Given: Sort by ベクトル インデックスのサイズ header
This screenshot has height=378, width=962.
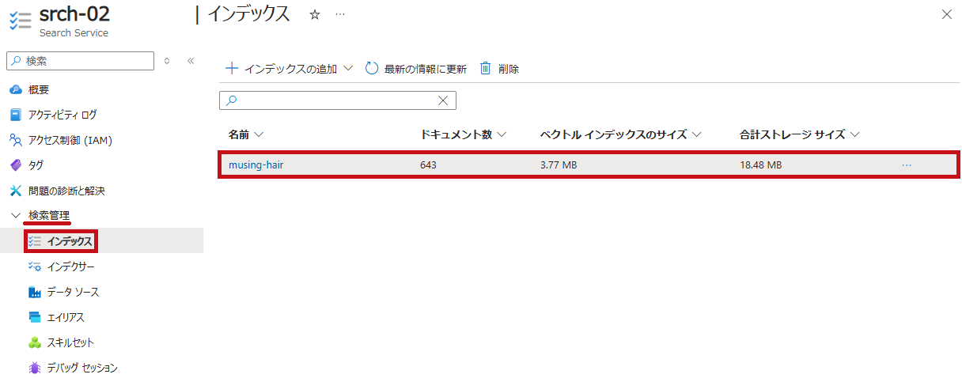Looking at the screenshot, I should tap(614, 134).
